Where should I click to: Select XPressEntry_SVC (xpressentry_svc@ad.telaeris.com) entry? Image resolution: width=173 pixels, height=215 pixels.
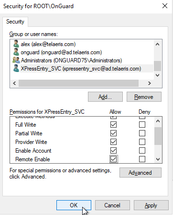(x=81, y=69)
